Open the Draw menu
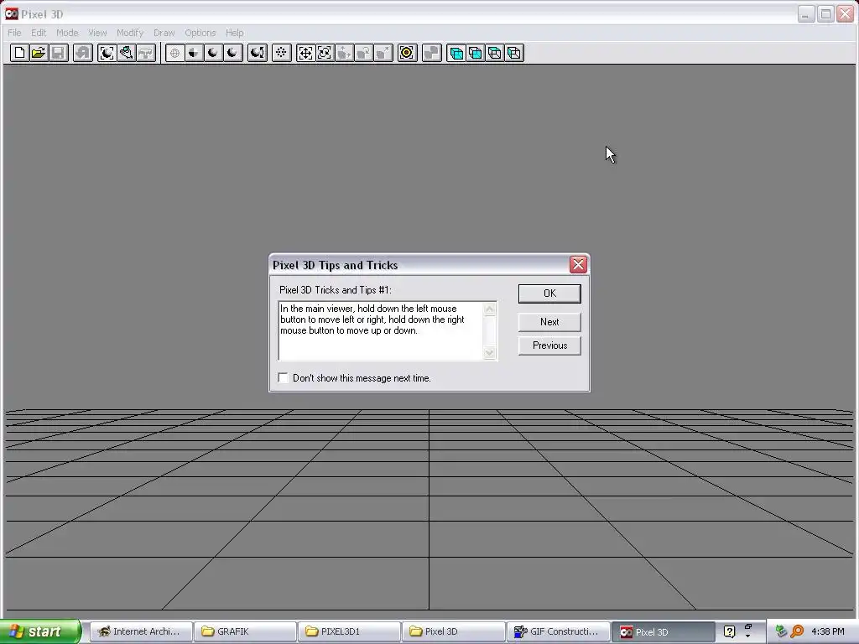This screenshot has height=644, width=859. tap(164, 33)
